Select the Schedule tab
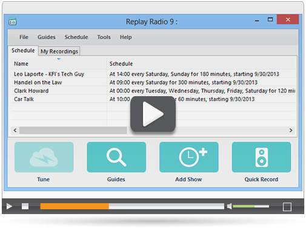This screenshot has width=306, height=228. click(23, 50)
